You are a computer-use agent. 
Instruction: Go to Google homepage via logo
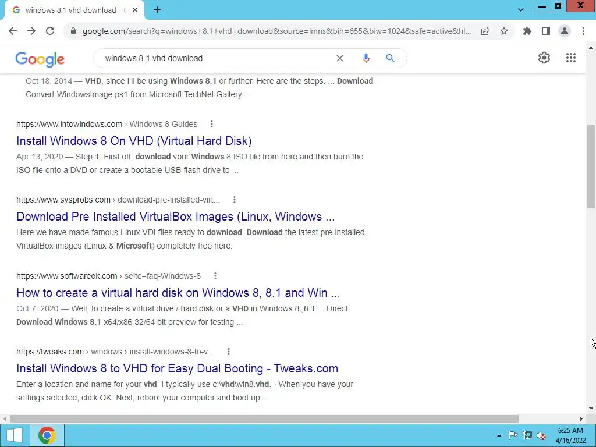pos(40,59)
